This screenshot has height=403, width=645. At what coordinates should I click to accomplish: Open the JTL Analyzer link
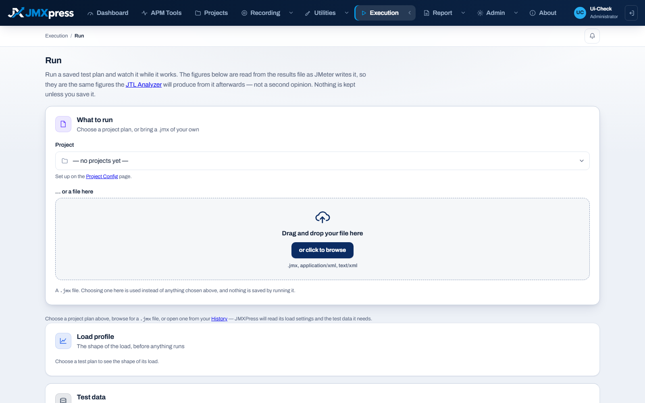pos(144,85)
